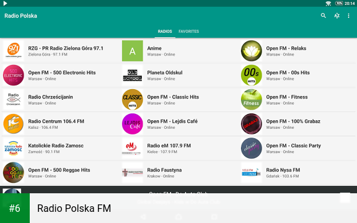Tap the Gdańsk · 103.6 FM subtitle
357x223 pixels.
point(283,176)
